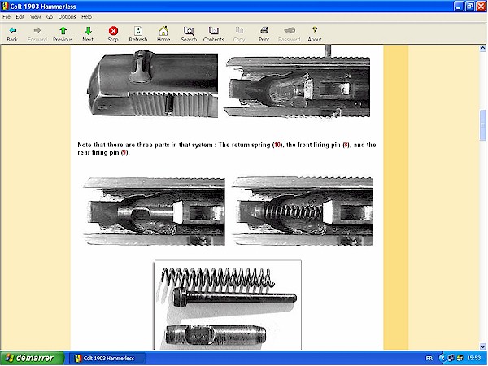
Task: Close the Colt 1903 Hammerless window
Action: click(481, 6)
